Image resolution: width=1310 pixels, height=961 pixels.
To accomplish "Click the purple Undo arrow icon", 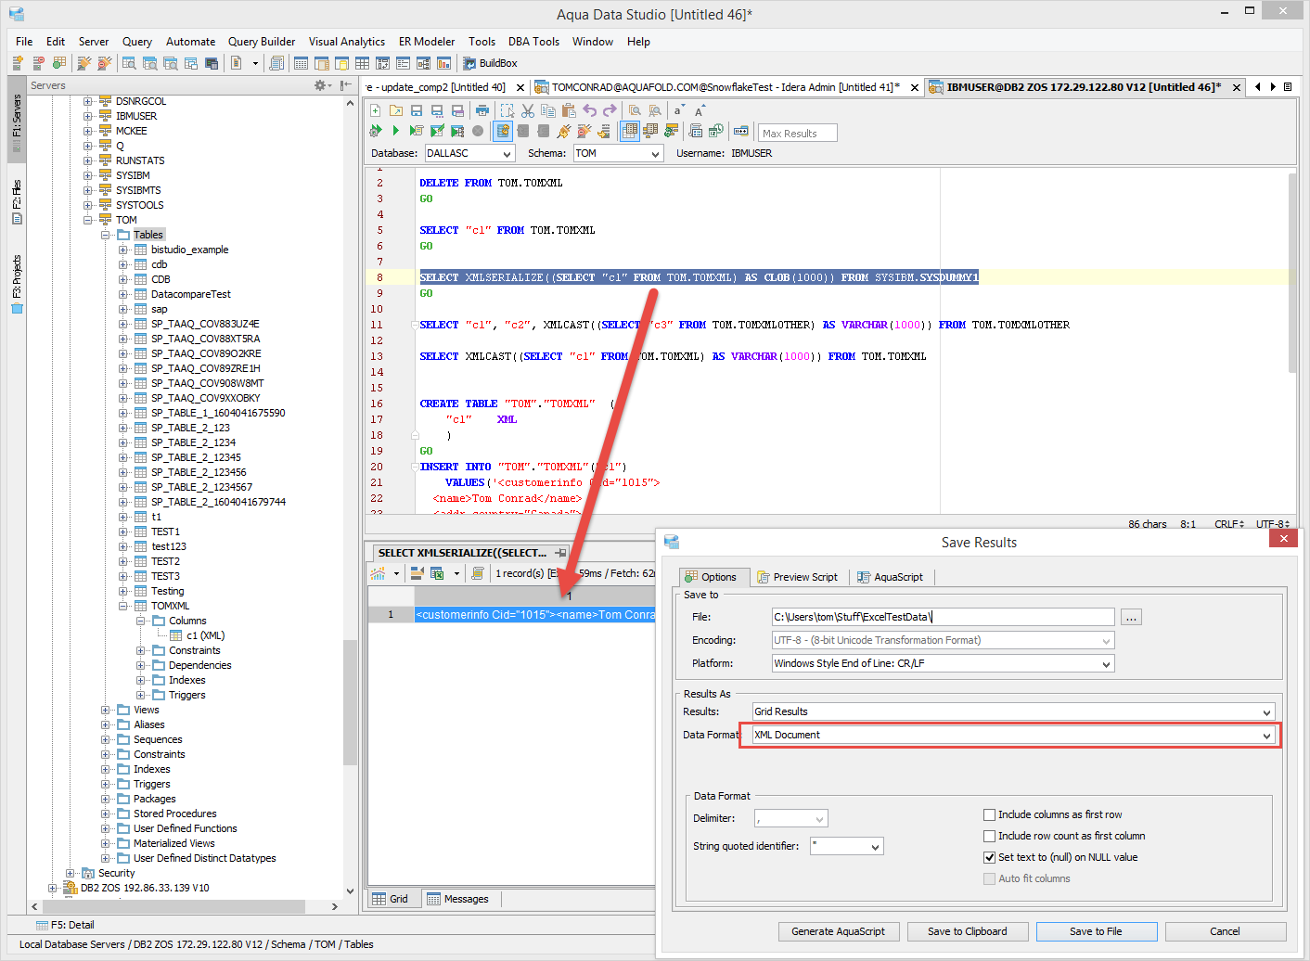I will [590, 110].
